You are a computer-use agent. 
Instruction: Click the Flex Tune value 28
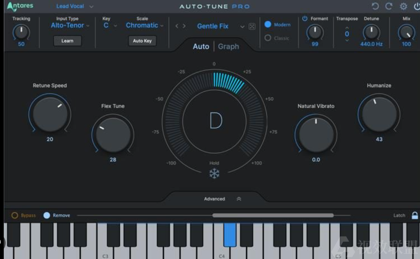point(113,160)
